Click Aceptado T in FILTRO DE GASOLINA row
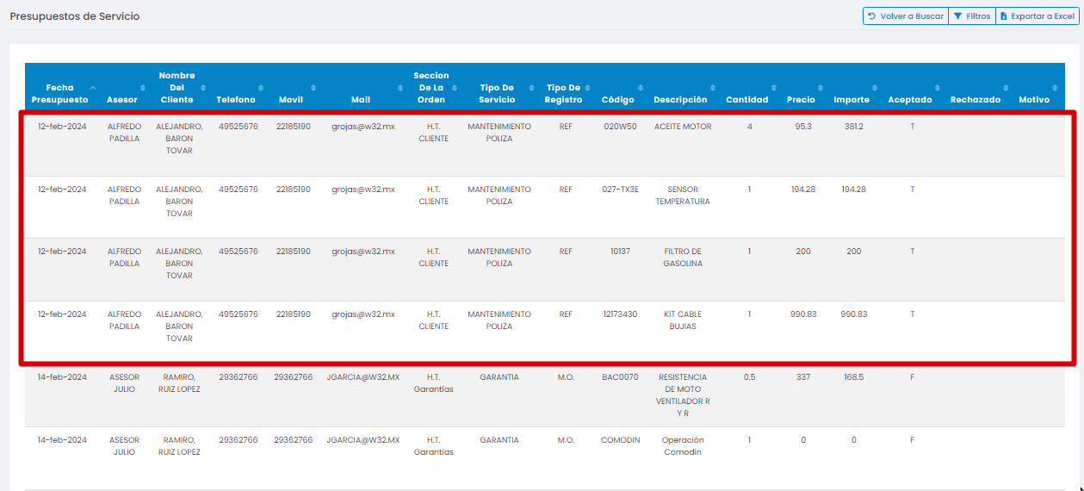The width and height of the screenshot is (1084, 491). point(913,252)
